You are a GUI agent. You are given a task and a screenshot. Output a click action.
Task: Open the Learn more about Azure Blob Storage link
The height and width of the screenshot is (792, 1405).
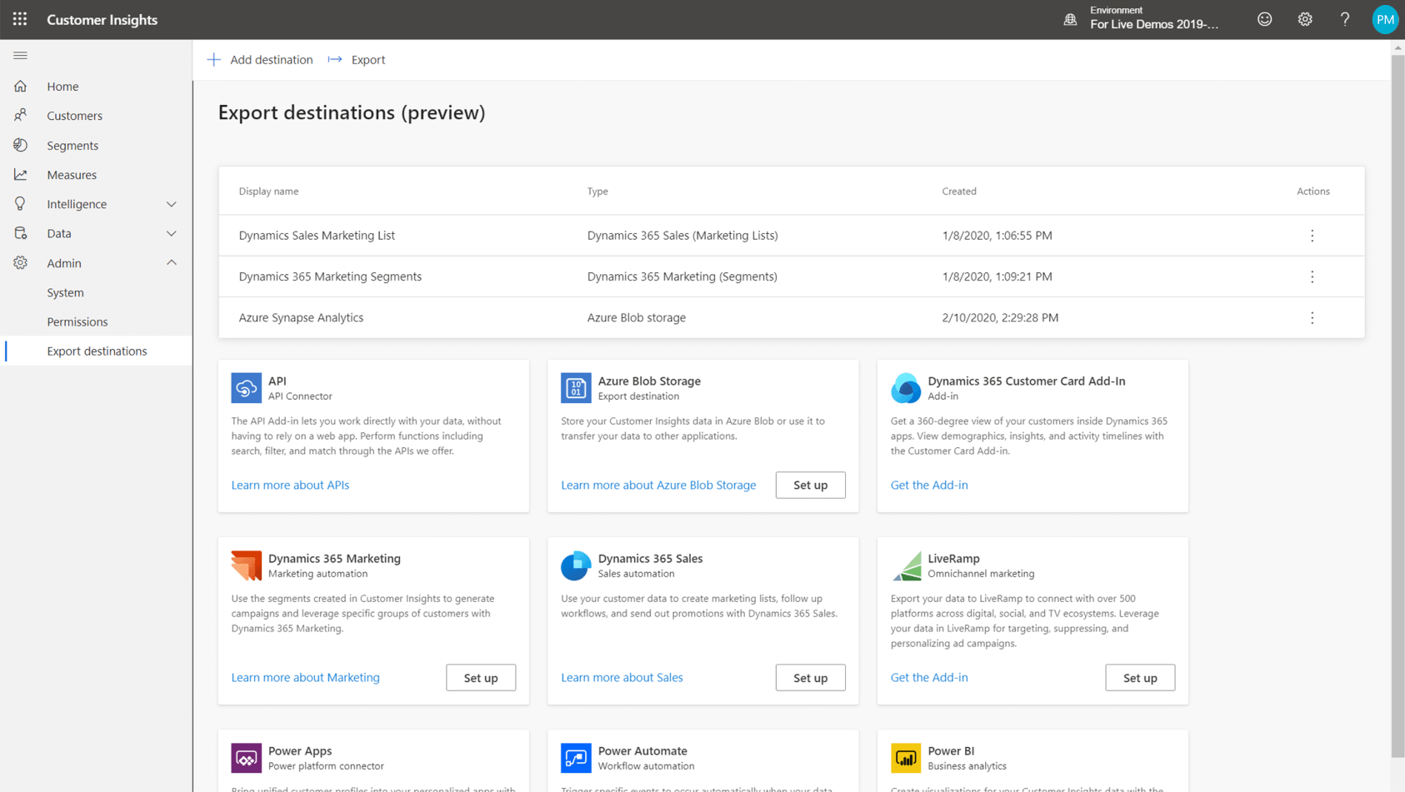[x=658, y=485]
